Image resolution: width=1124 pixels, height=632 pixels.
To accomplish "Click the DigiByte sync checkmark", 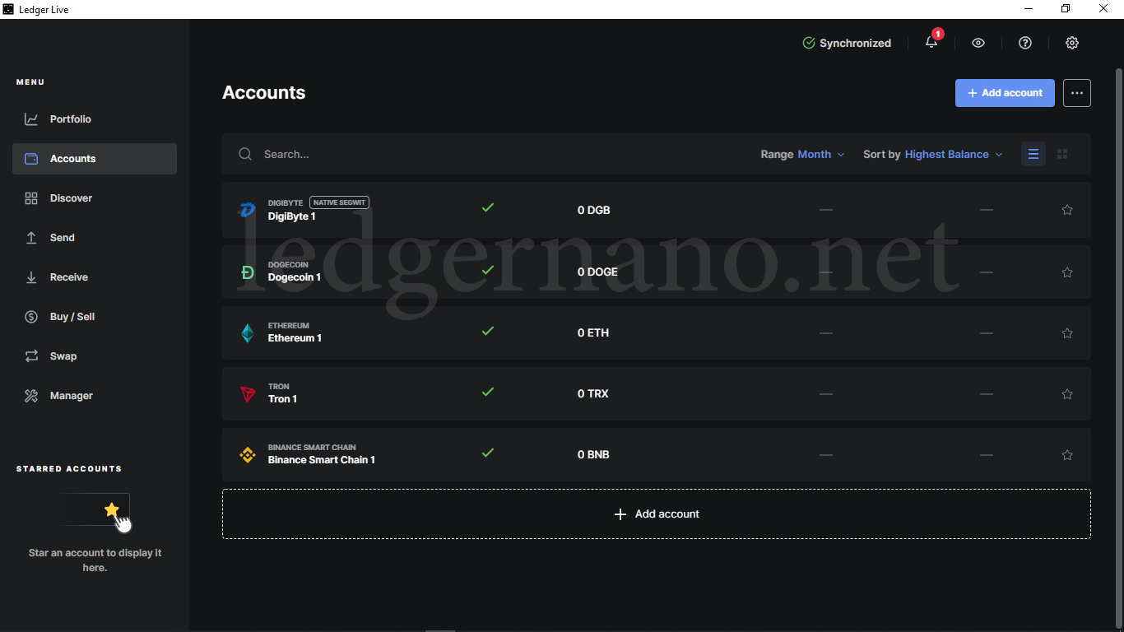I will [488, 207].
